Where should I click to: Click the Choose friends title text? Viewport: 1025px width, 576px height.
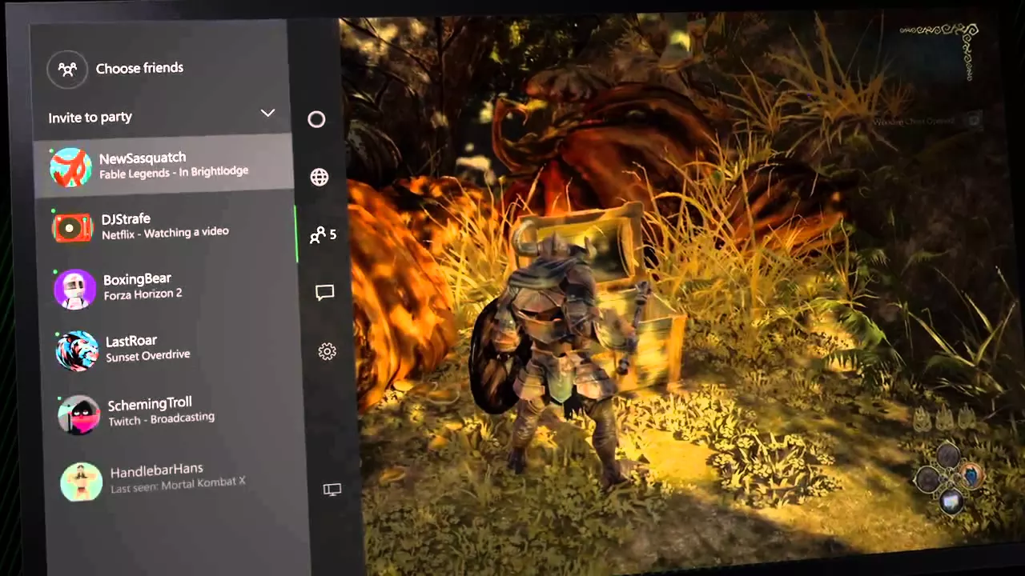tap(139, 68)
